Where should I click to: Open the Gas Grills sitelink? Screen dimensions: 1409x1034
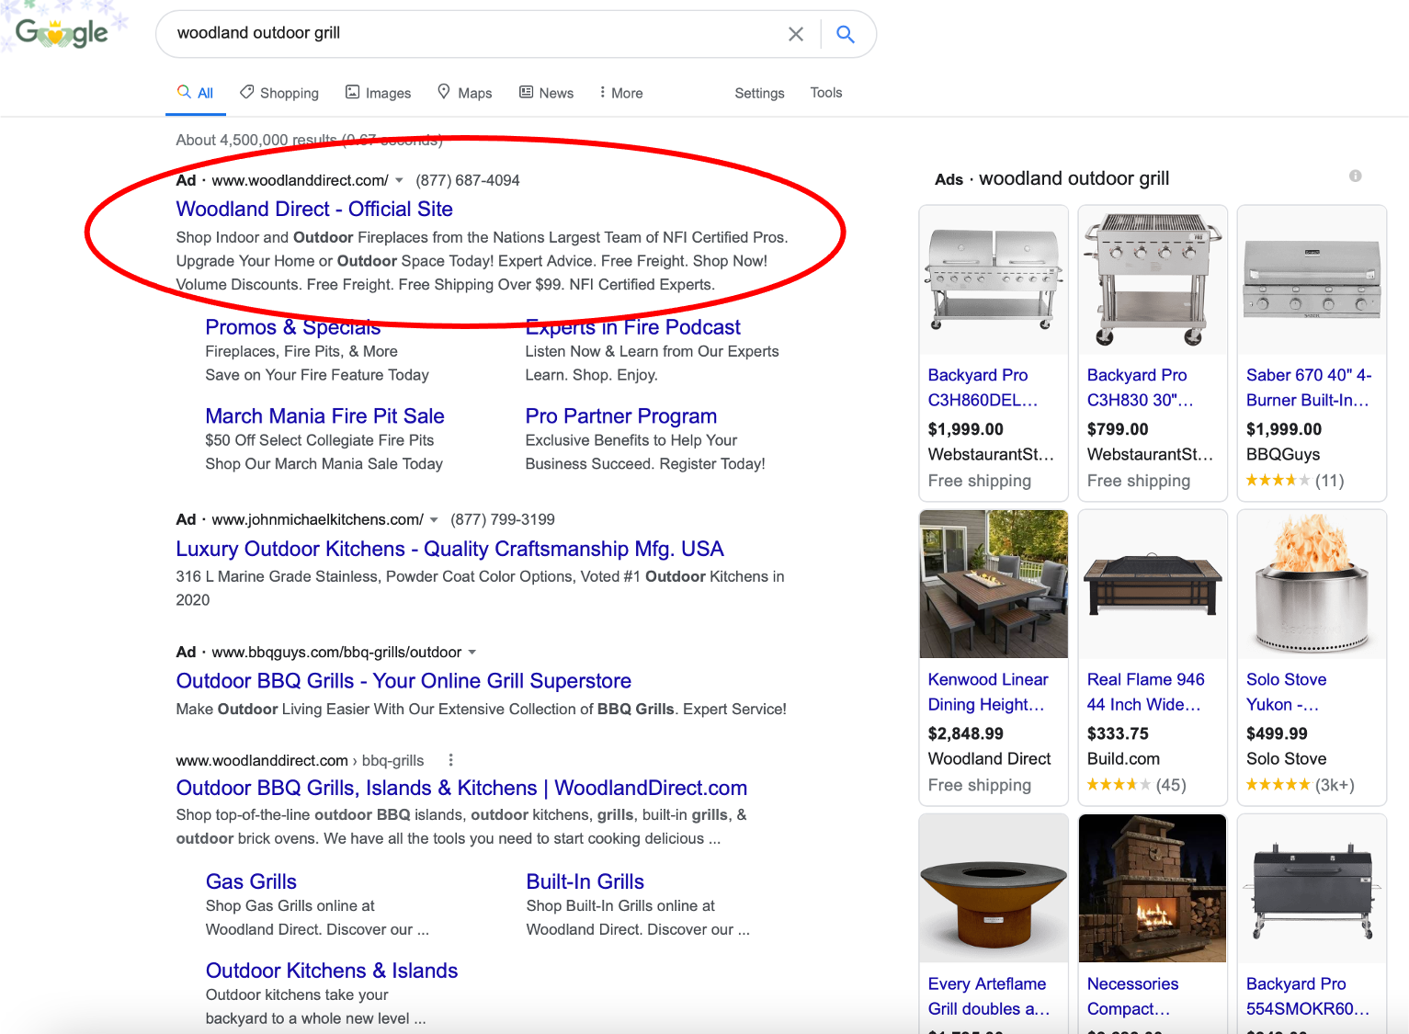(x=251, y=881)
